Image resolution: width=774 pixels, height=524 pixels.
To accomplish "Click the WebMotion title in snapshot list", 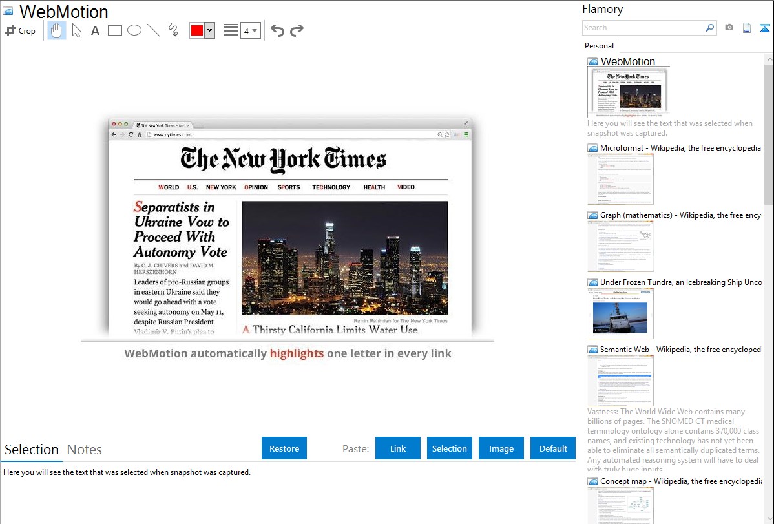I will point(628,61).
